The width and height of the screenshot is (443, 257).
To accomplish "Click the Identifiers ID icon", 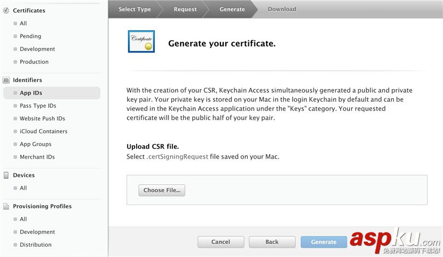I will click(6, 80).
